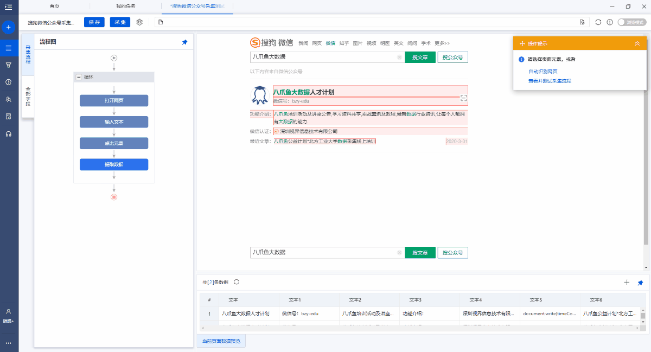Select the 搜狗微信公众号采集测试 tab
Image resolution: width=651 pixels, height=352 pixels.
197,6
